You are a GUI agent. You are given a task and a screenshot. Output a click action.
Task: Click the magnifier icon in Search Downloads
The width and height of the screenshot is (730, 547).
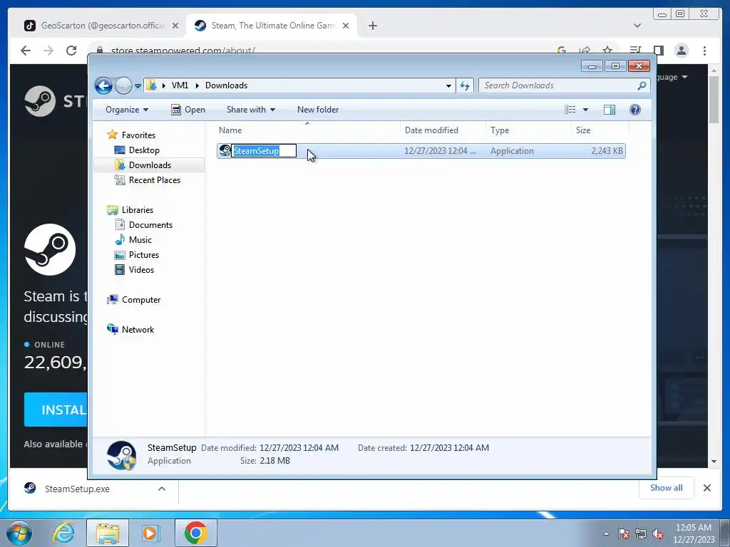tap(642, 85)
